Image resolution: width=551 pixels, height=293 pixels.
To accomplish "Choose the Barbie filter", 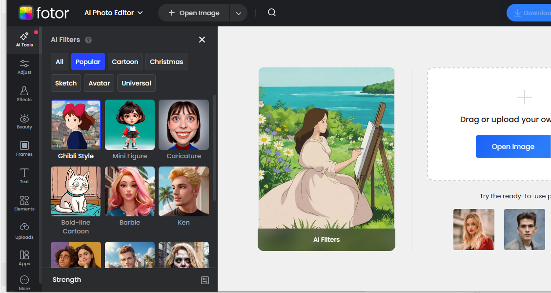I will (130, 191).
